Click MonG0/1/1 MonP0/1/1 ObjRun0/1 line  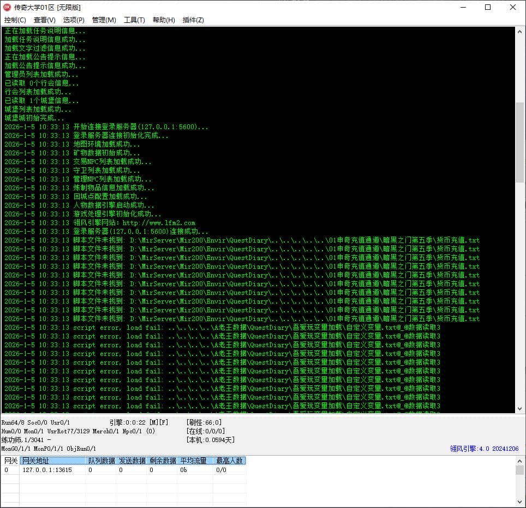coord(49,449)
